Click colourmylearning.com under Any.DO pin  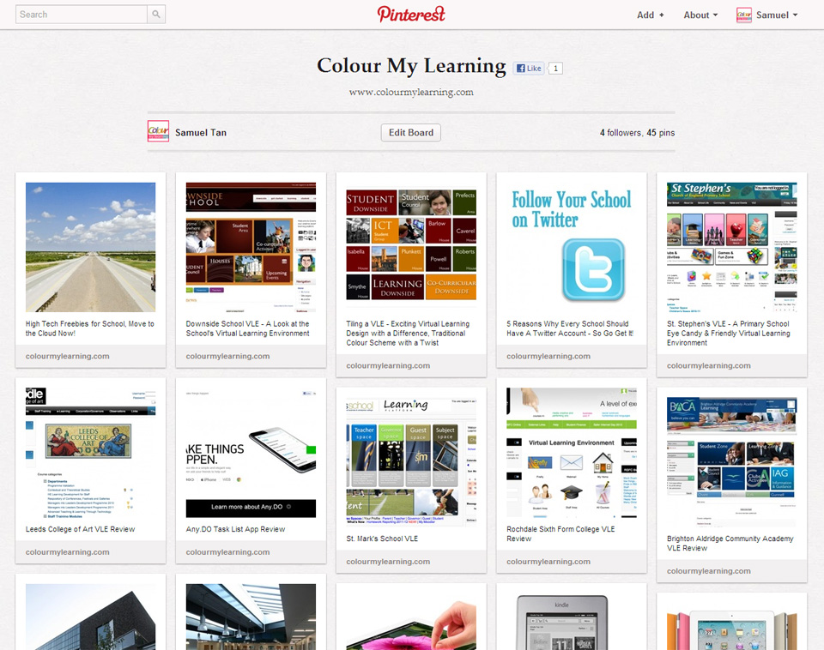(x=227, y=552)
